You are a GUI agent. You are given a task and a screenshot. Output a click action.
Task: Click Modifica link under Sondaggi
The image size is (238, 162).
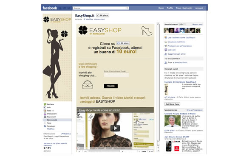51,129
